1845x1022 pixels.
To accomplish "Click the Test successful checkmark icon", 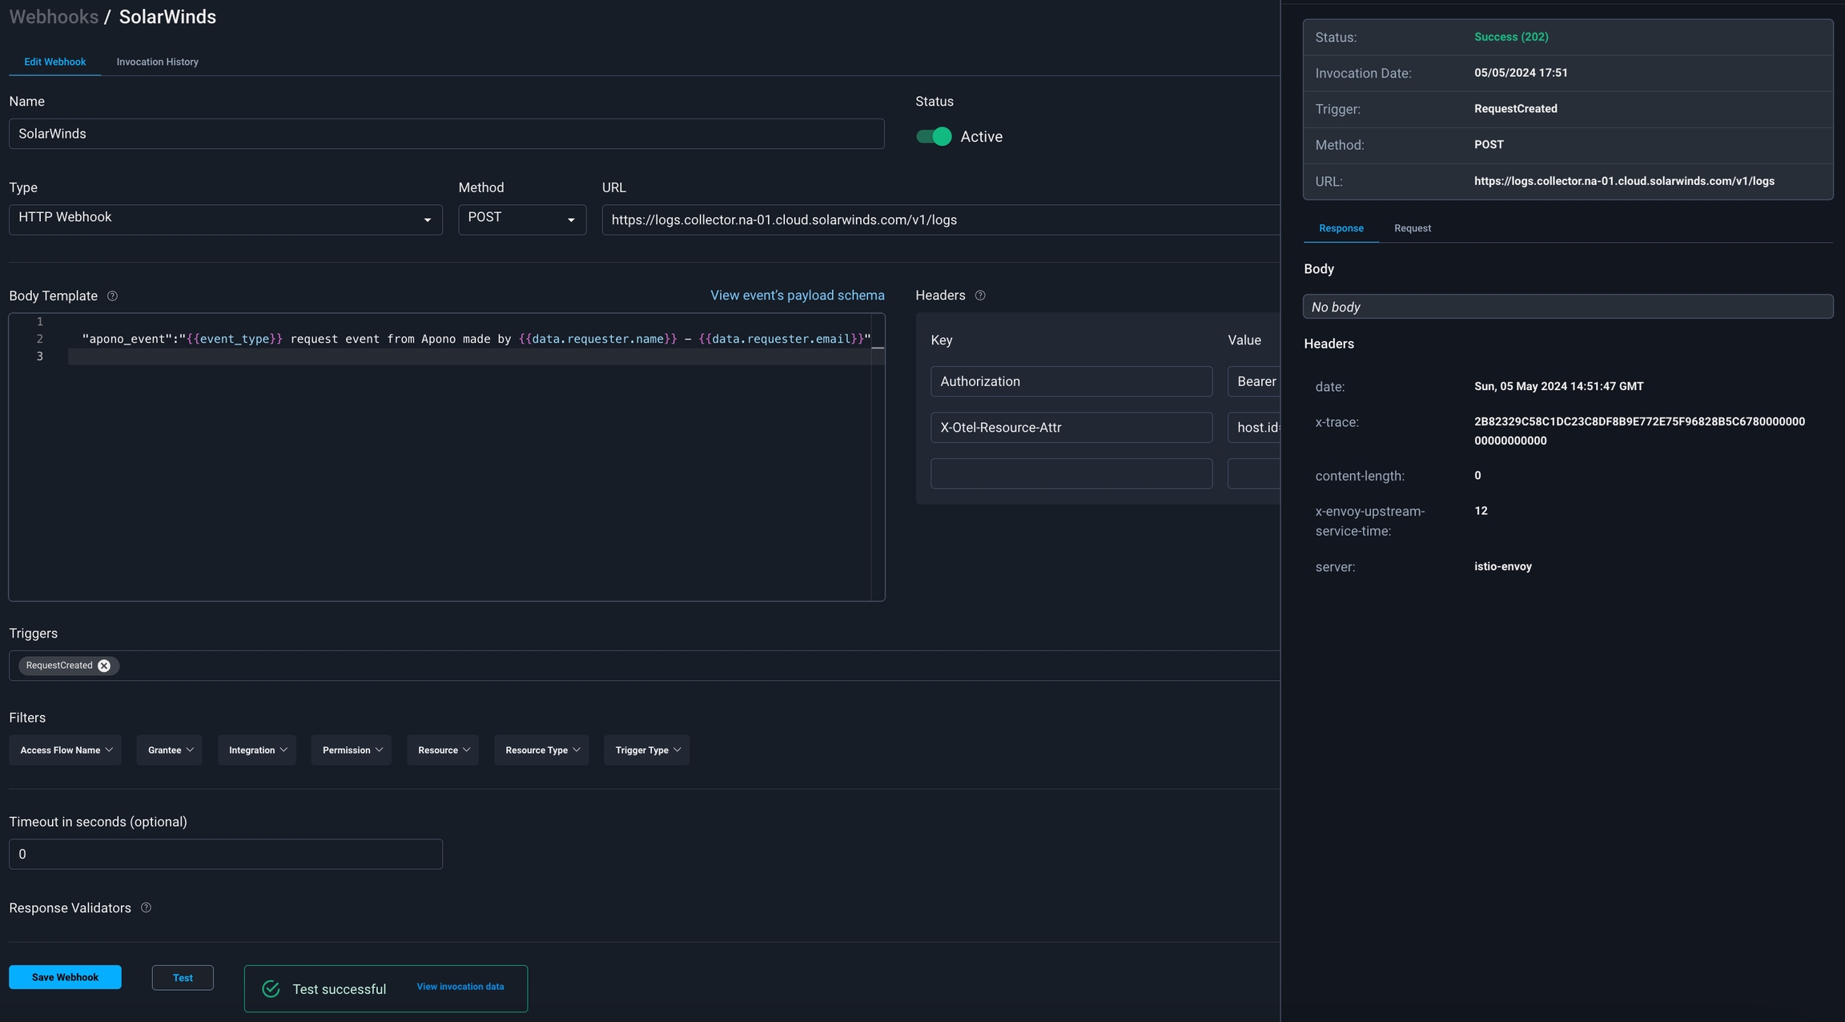I will (271, 989).
